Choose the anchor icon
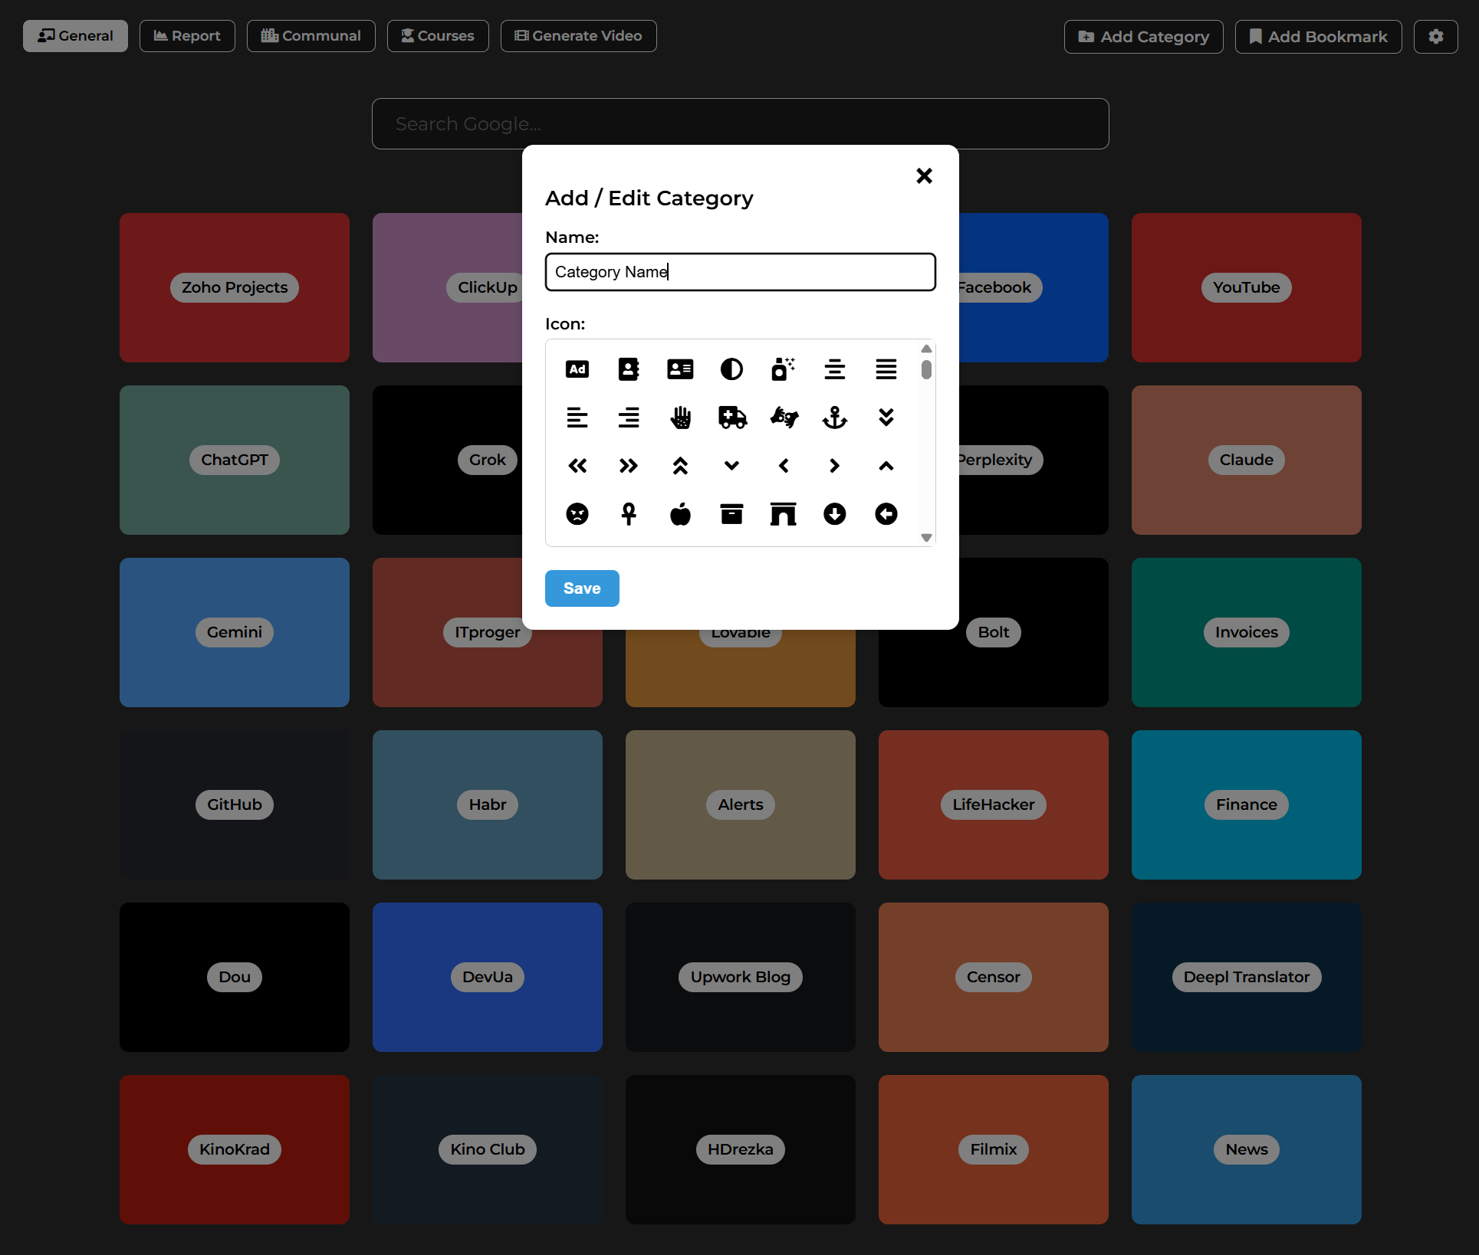Screen dimensions: 1479x1255 (834, 418)
